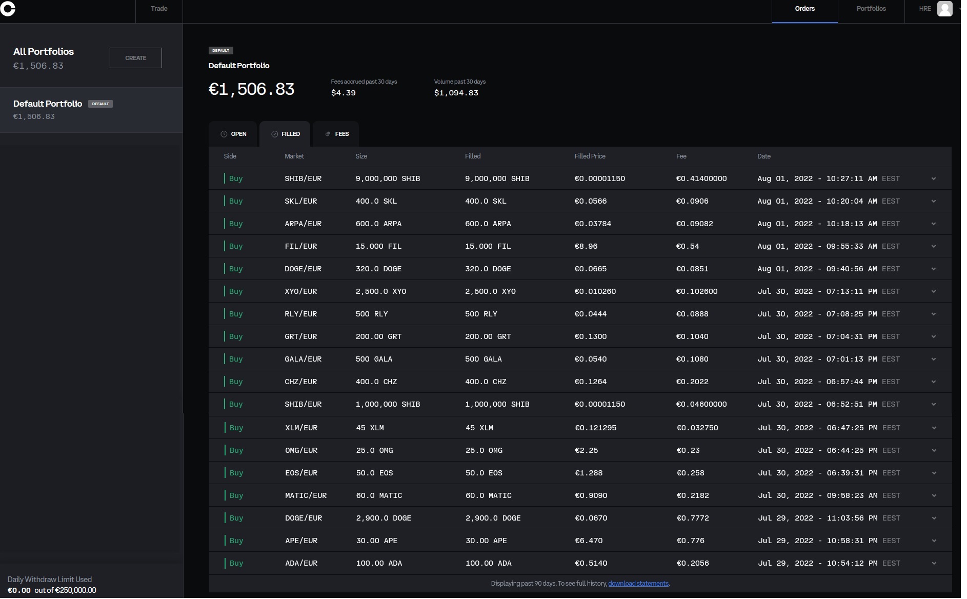Click the Fees tab icon
The image size is (967, 599).
[328, 134]
